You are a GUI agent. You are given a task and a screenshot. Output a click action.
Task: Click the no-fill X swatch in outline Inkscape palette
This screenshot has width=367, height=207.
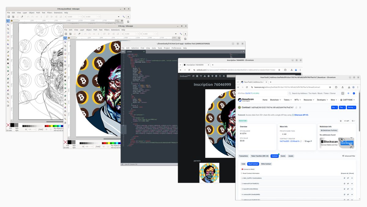click(x=8, y=125)
